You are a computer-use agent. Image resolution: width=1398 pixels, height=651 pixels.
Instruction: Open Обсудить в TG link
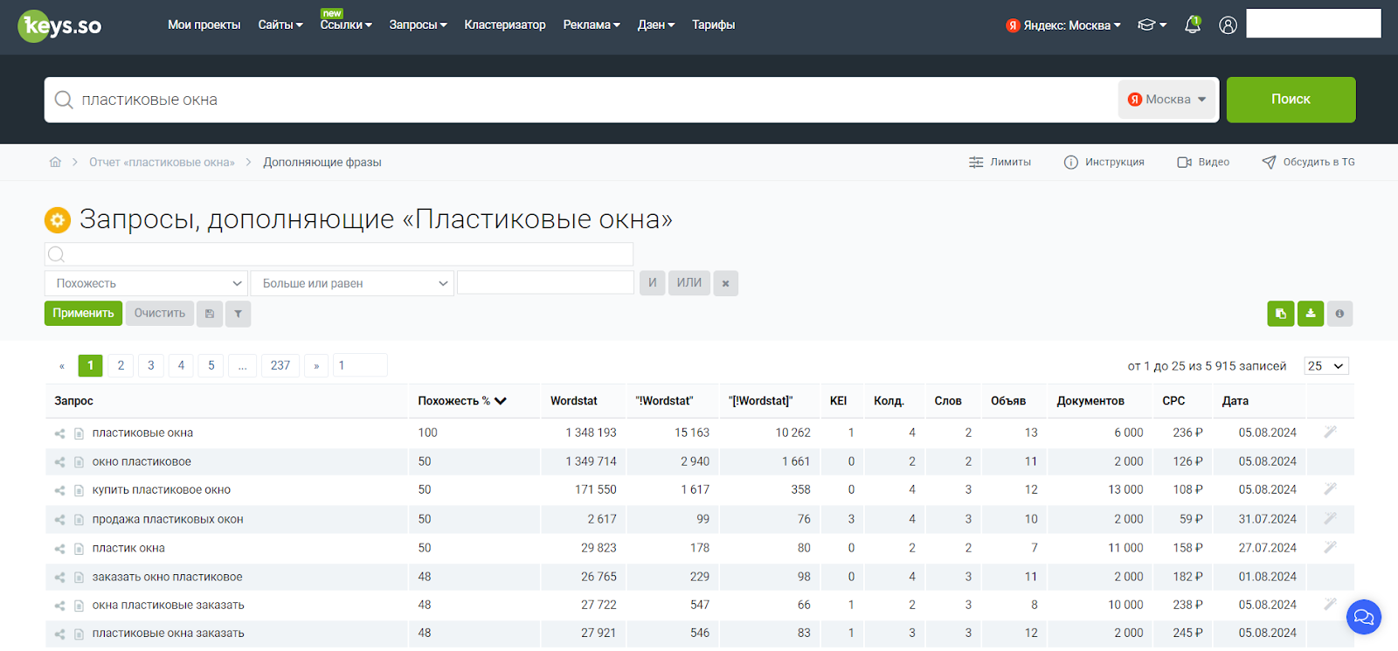pyautogui.click(x=1308, y=163)
